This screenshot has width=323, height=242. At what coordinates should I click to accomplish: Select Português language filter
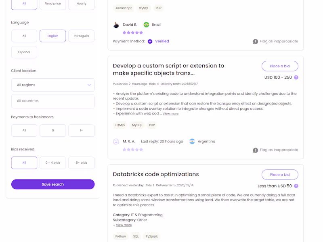click(x=82, y=36)
